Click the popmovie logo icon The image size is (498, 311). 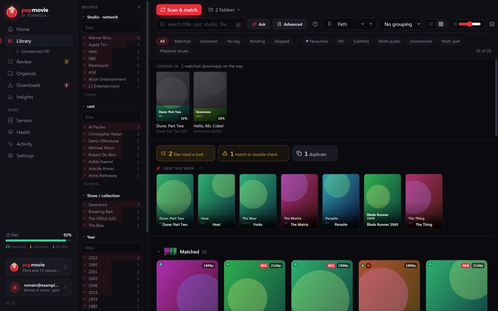tap(12, 12)
